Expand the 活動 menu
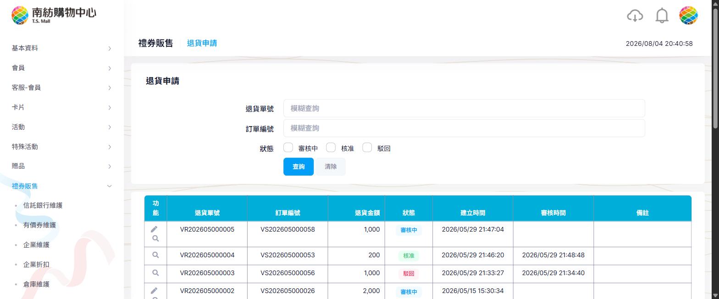The image size is (719, 299). 62,127
